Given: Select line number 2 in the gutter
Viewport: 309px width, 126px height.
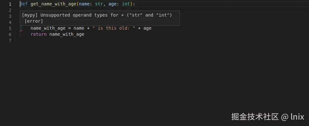Looking at the screenshot, I should click(x=10, y=10).
